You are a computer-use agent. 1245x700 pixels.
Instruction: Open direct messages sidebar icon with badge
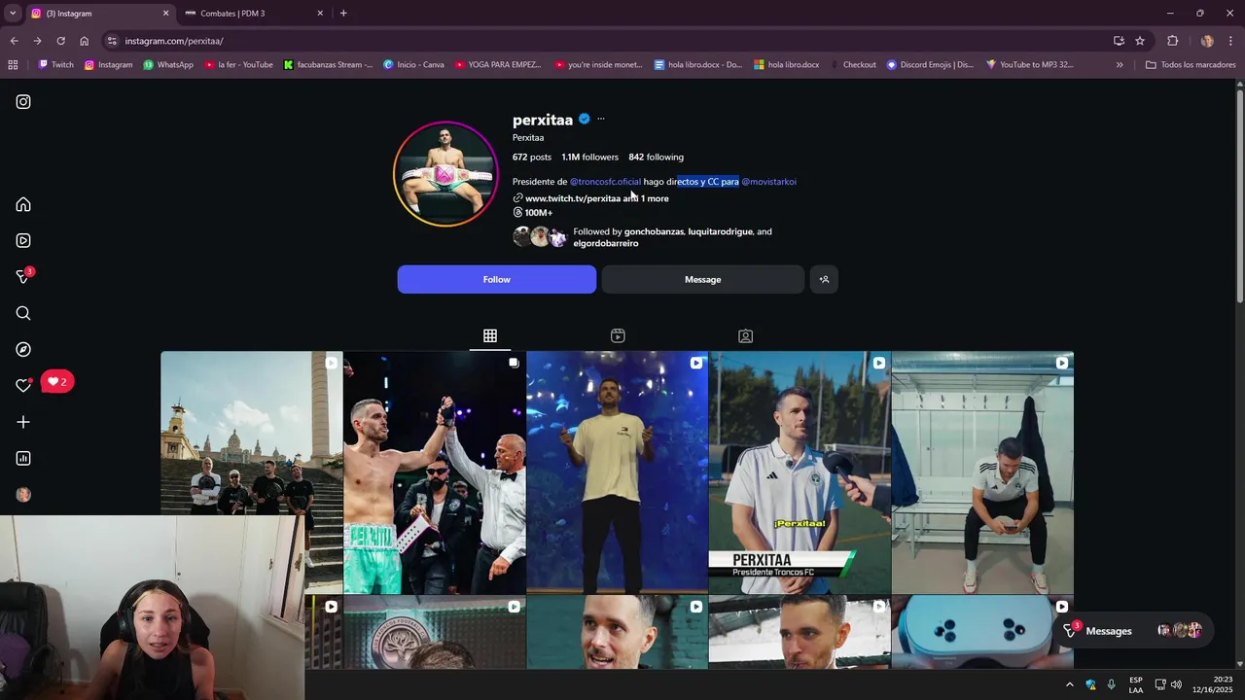tap(24, 276)
